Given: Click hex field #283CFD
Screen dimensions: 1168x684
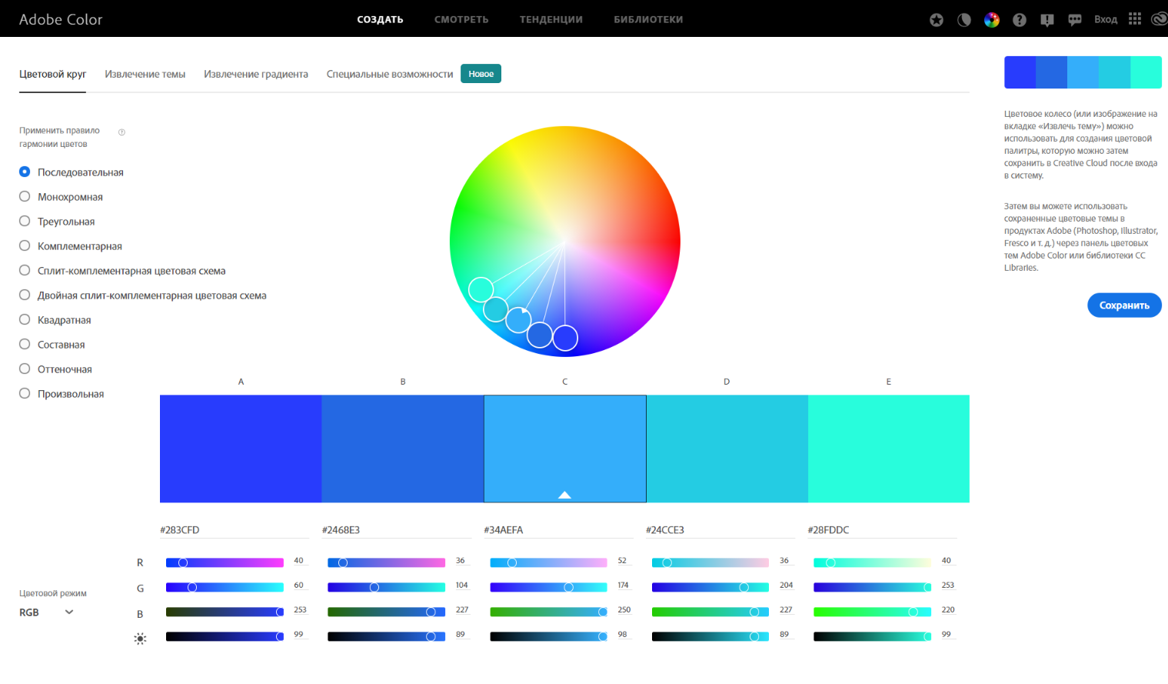Looking at the screenshot, I should pyautogui.click(x=235, y=530).
